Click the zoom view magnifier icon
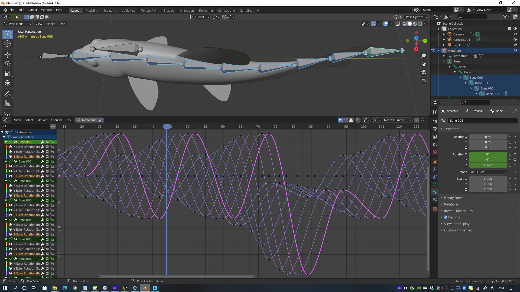Screen dimensions: 520x292 point(424,56)
